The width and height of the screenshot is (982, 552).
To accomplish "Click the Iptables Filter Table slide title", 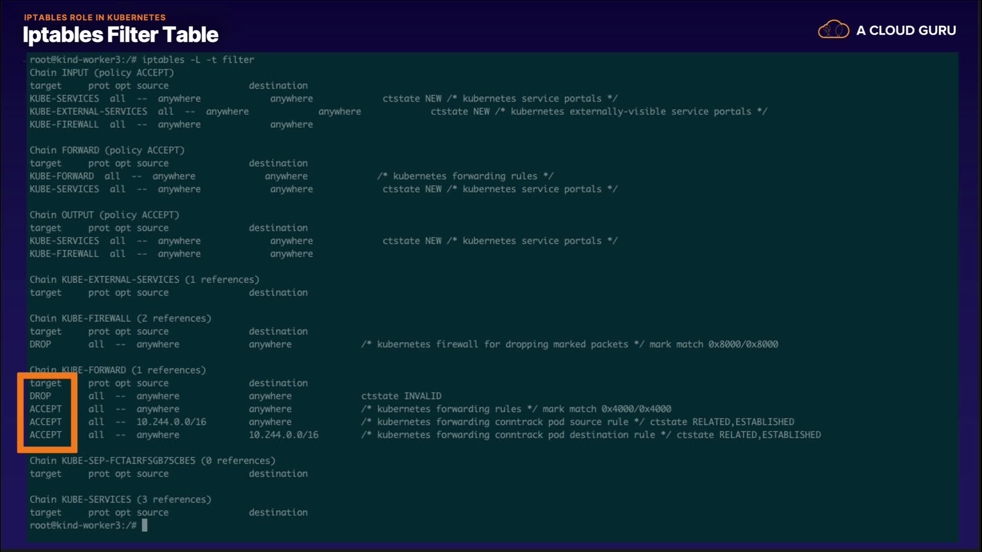I will pyautogui.click(x=120, y=35).
